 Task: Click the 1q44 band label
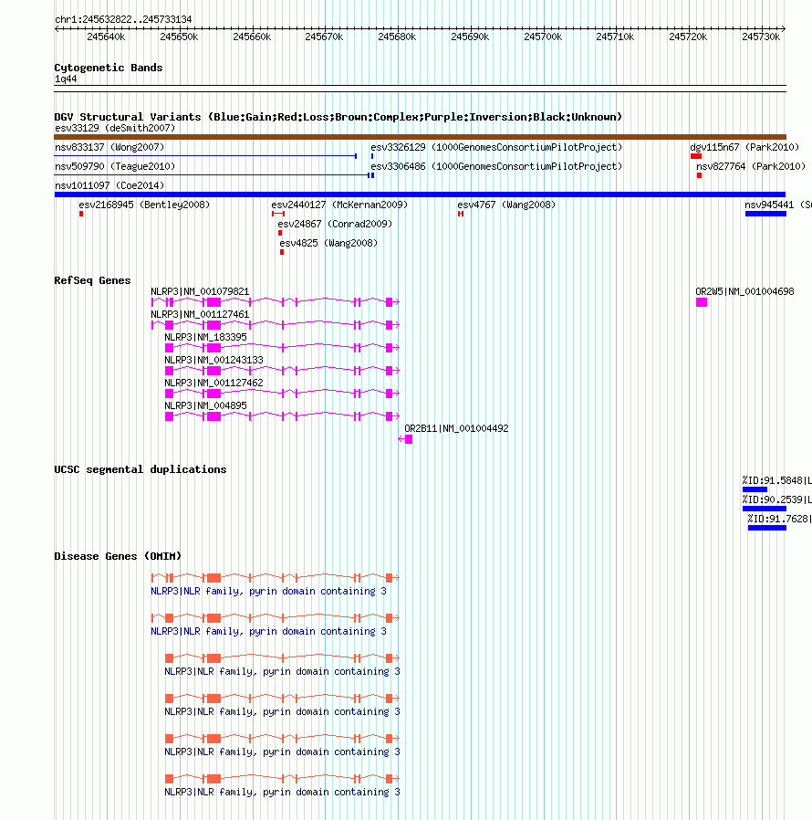point(66,79)
